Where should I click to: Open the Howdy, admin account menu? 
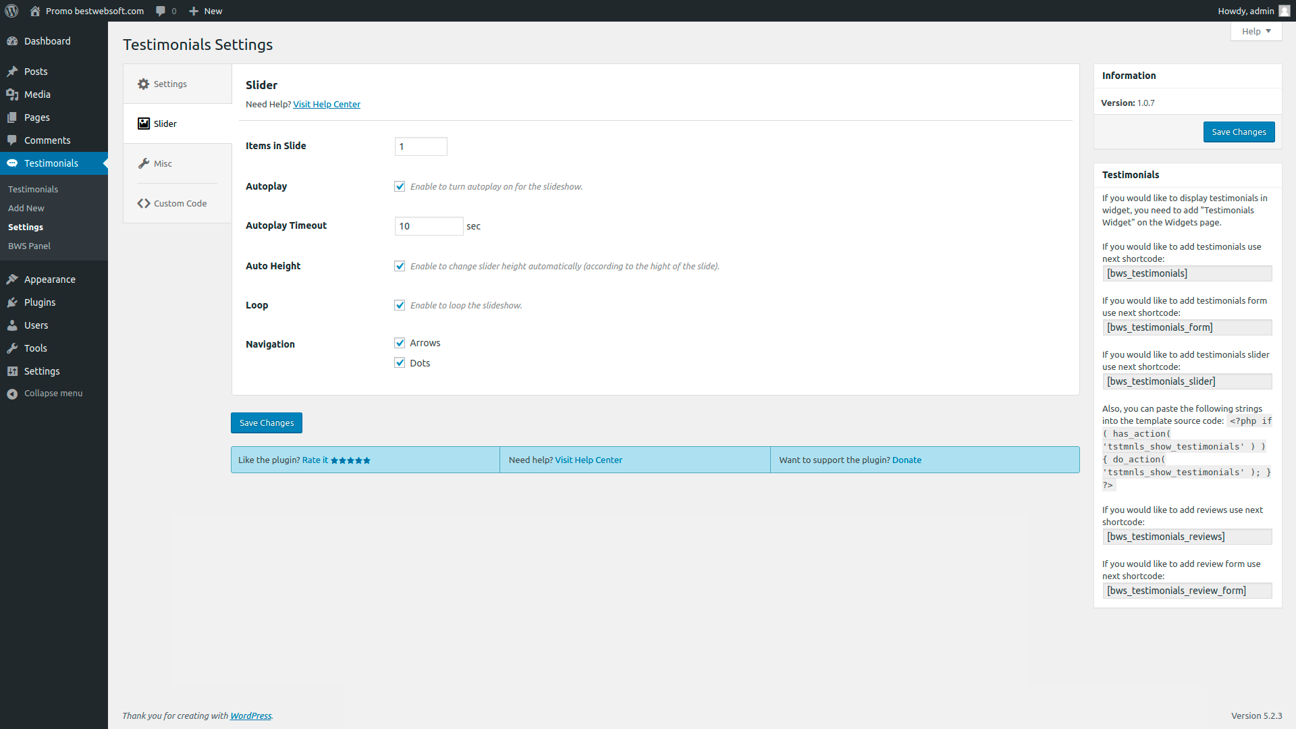pyautogui.click(x=1253, y=11)
